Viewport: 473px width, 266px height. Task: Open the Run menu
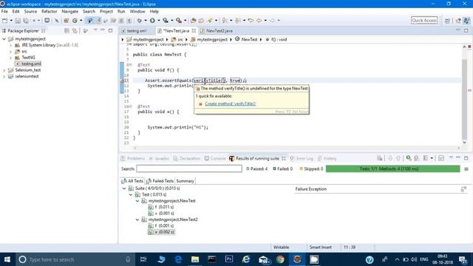tap(121, 12)
